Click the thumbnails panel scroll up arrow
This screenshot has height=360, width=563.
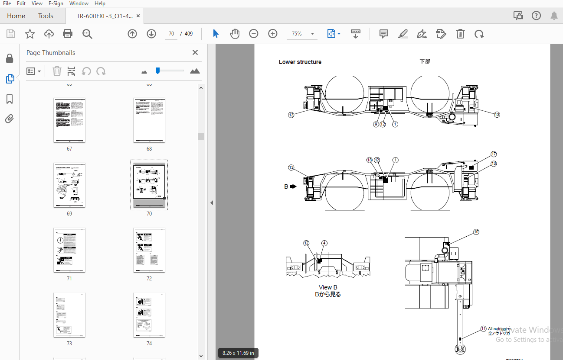click(201, 88)
